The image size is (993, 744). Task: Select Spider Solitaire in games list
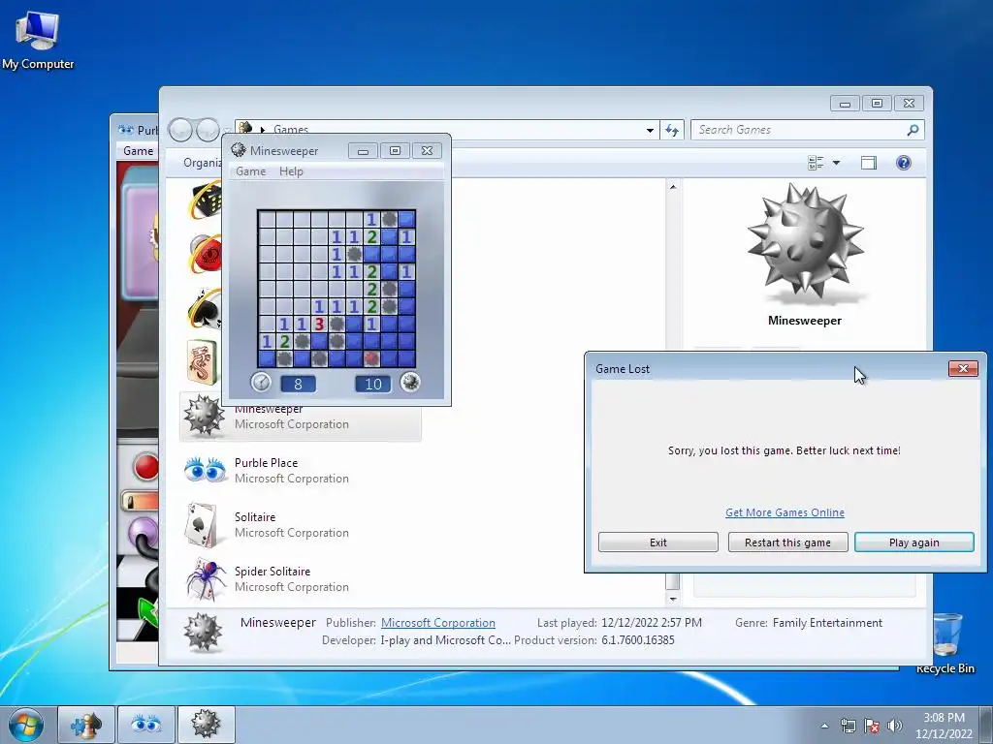coord(300,579)
